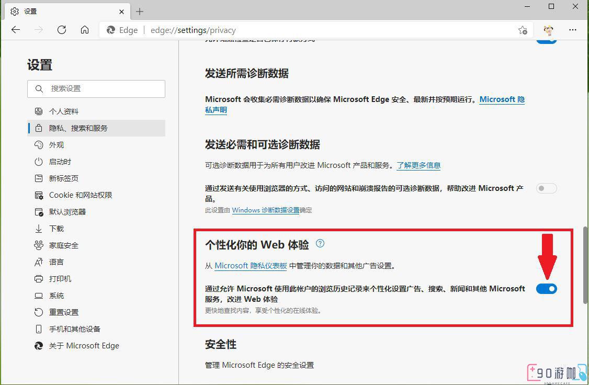589x385 pixels.
Task: Open Microsoft 隐私仪表板 link
Action: pyautogui.click(x=251, y=266)
